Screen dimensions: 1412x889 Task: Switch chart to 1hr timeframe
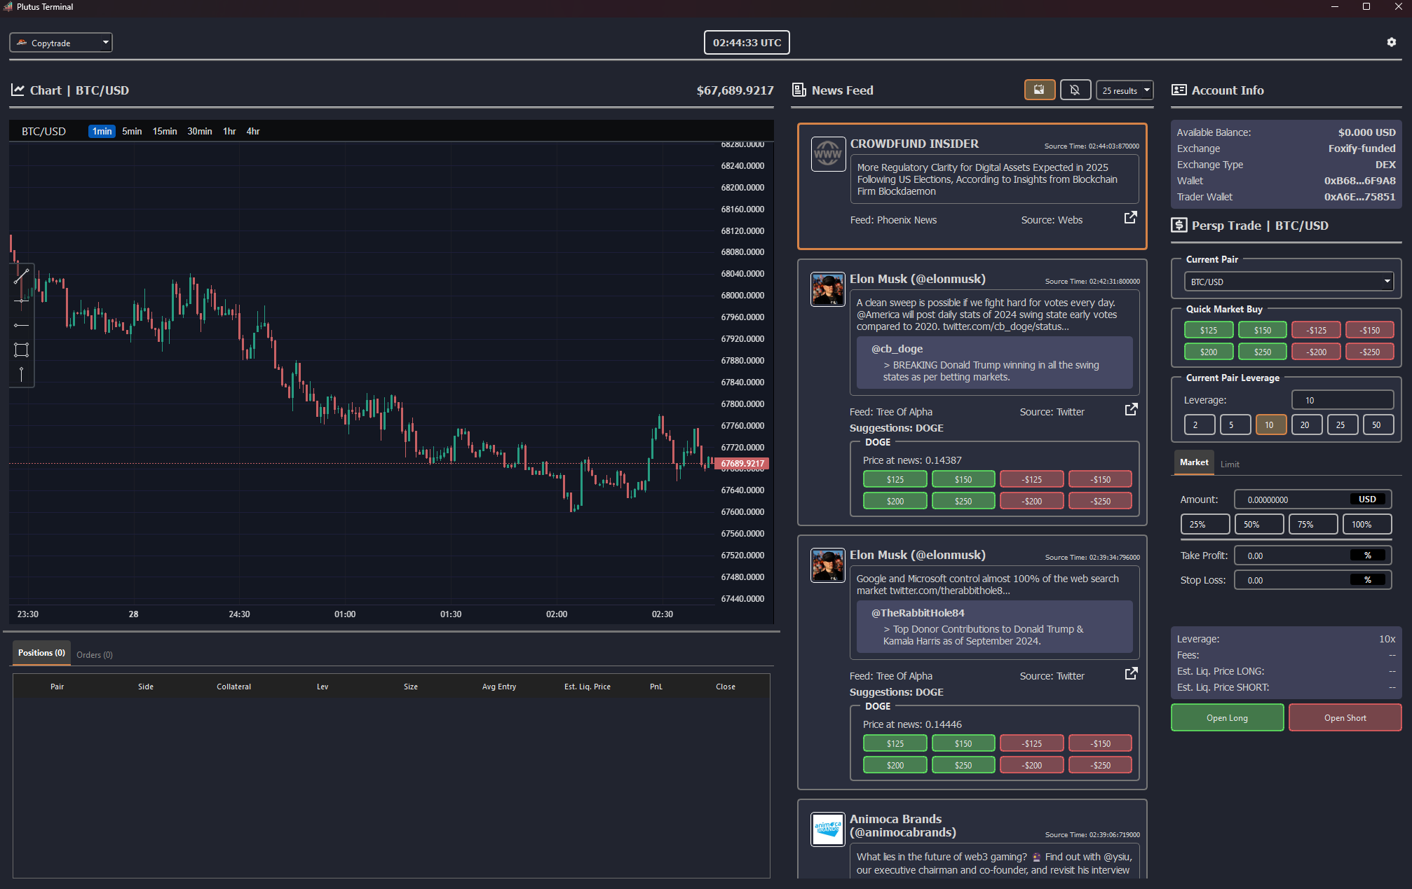click(x=229, y=131)
